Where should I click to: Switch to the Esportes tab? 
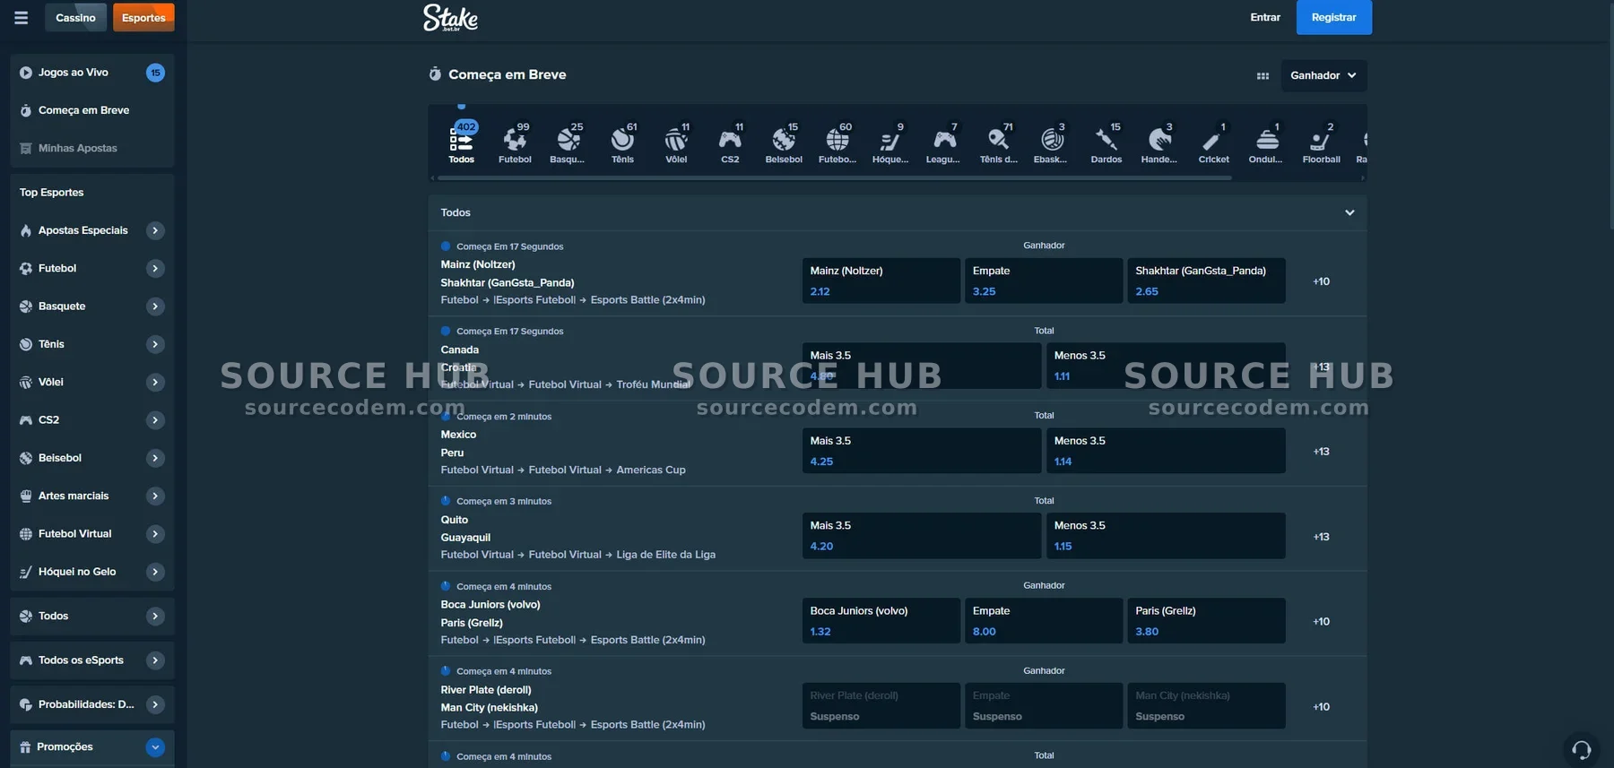(143, 18)
